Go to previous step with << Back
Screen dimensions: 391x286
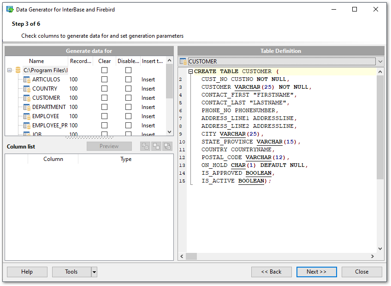point(271,272)
